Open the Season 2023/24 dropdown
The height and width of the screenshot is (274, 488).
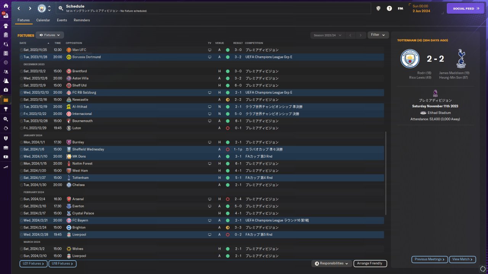tap(328, 35)
